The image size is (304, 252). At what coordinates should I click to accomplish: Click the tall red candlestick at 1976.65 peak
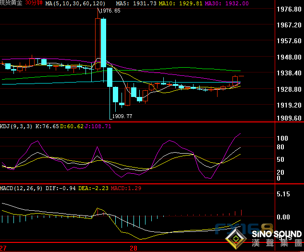[97, 44]
